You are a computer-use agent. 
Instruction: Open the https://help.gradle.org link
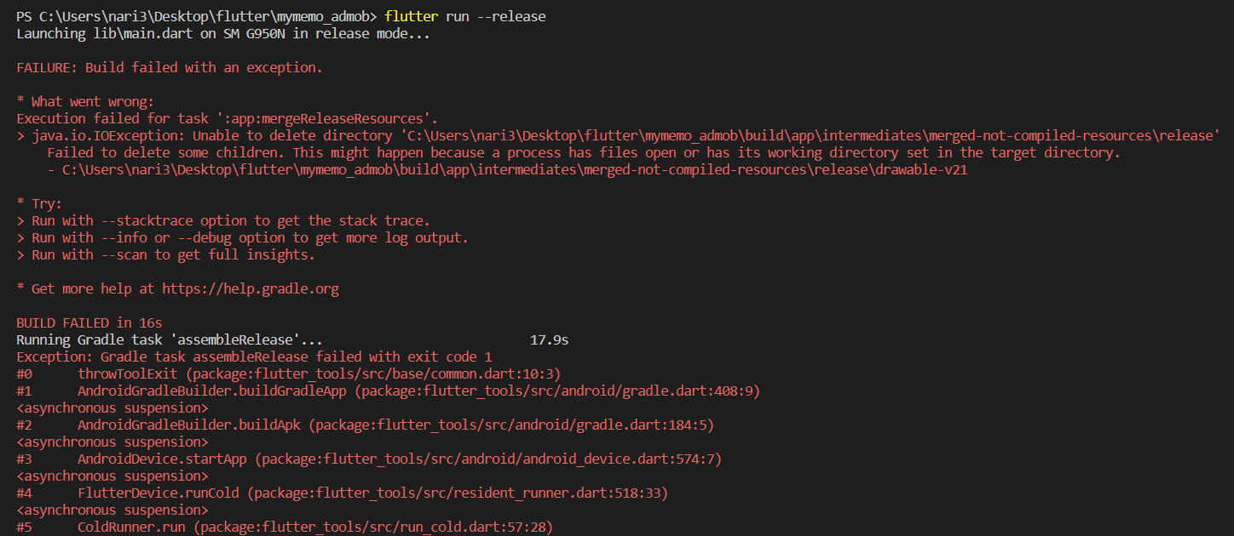click(251, 289)
